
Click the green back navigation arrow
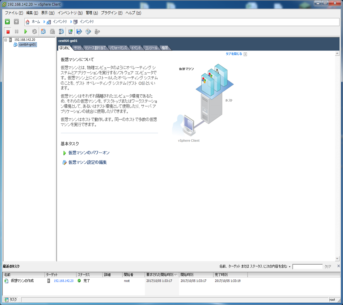coord(7,22)
